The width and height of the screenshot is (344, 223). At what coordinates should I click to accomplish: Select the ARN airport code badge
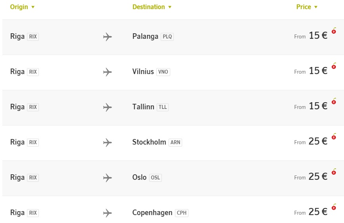175,142
